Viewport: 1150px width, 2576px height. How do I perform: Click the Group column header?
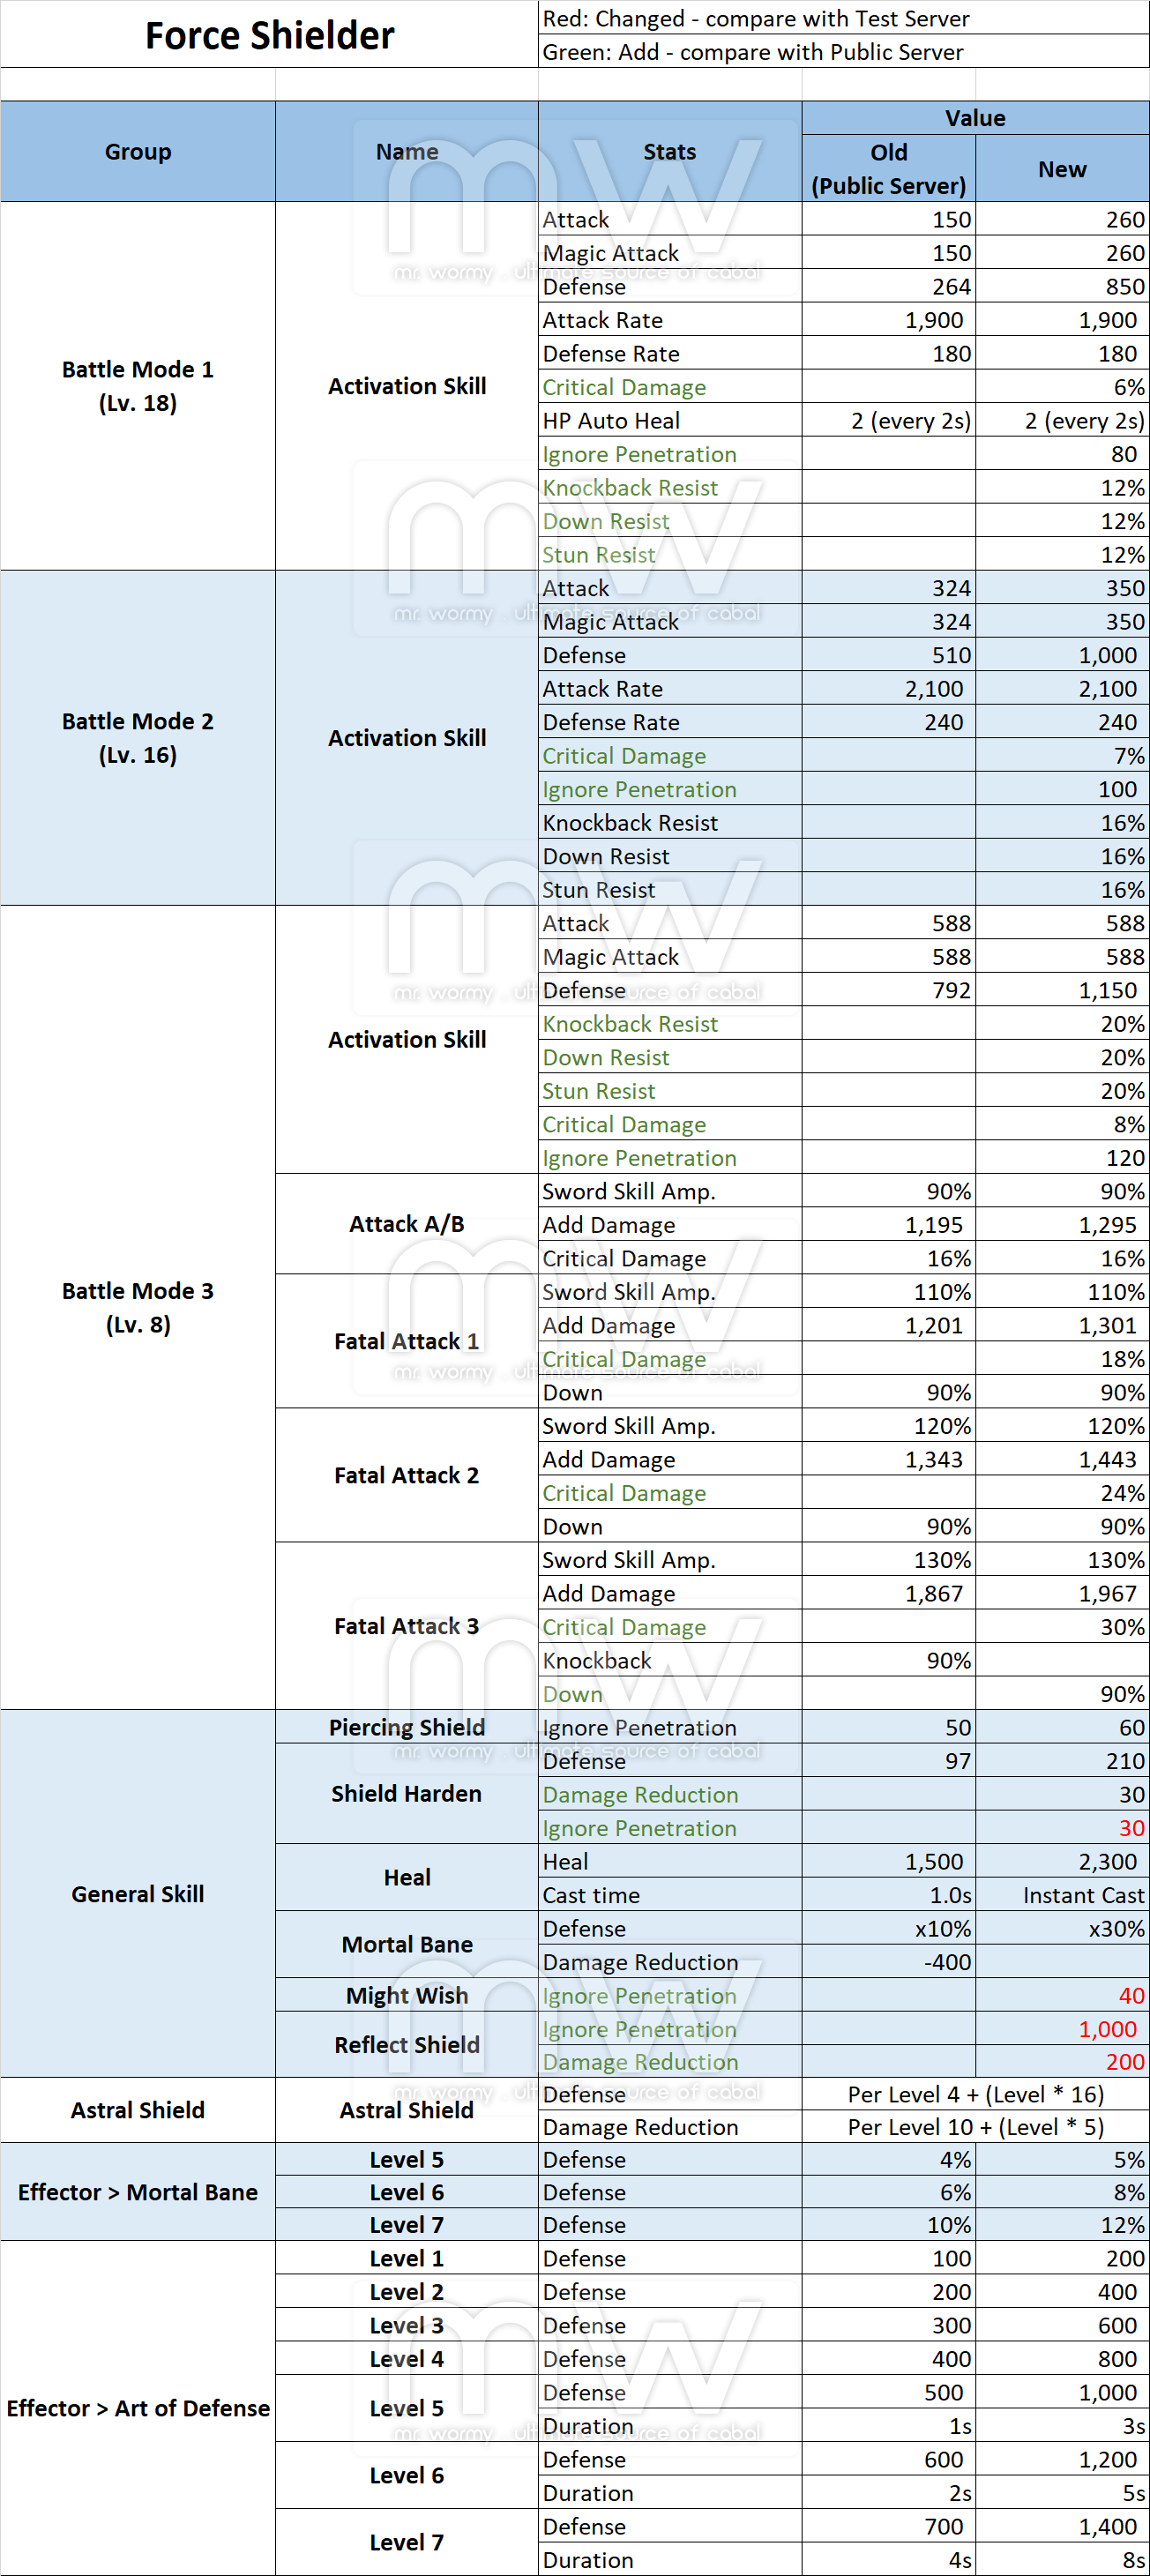138,152
